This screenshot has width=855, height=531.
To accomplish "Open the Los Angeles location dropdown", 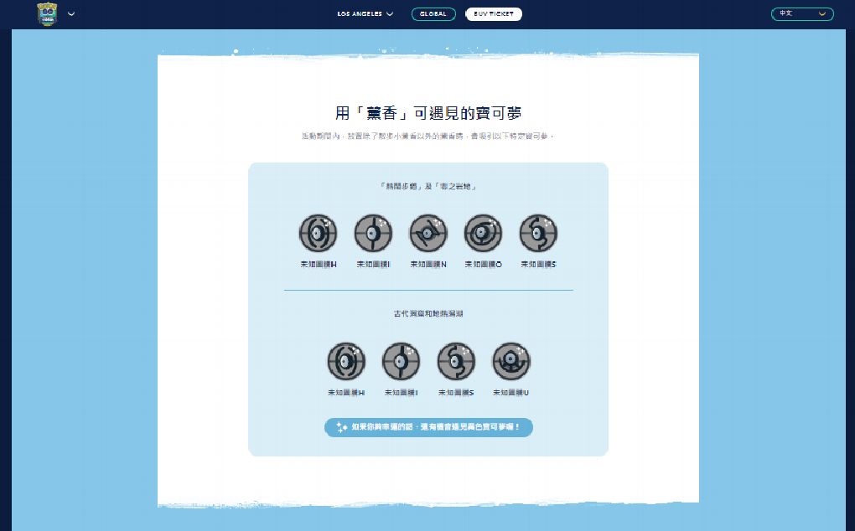I will tap(365, 14).
